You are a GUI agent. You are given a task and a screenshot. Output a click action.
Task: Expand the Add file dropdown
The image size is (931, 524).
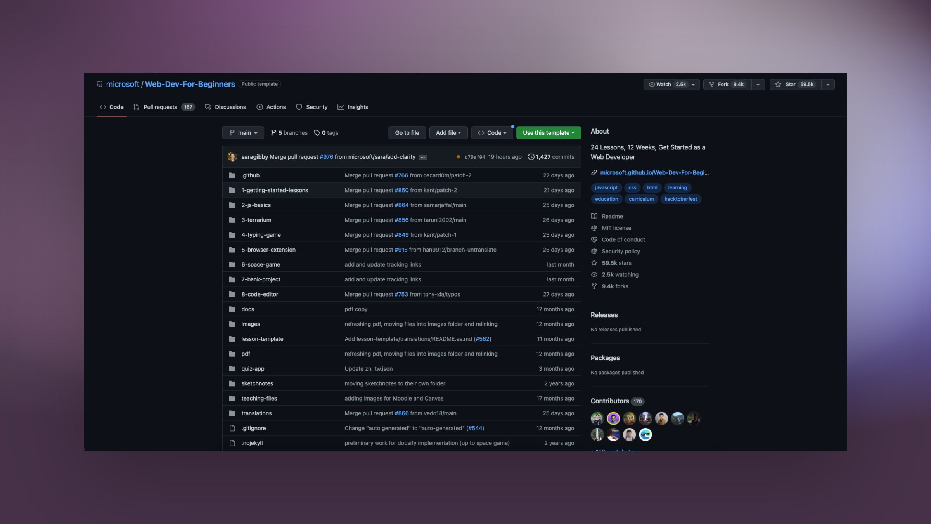(x=448, y=132)
